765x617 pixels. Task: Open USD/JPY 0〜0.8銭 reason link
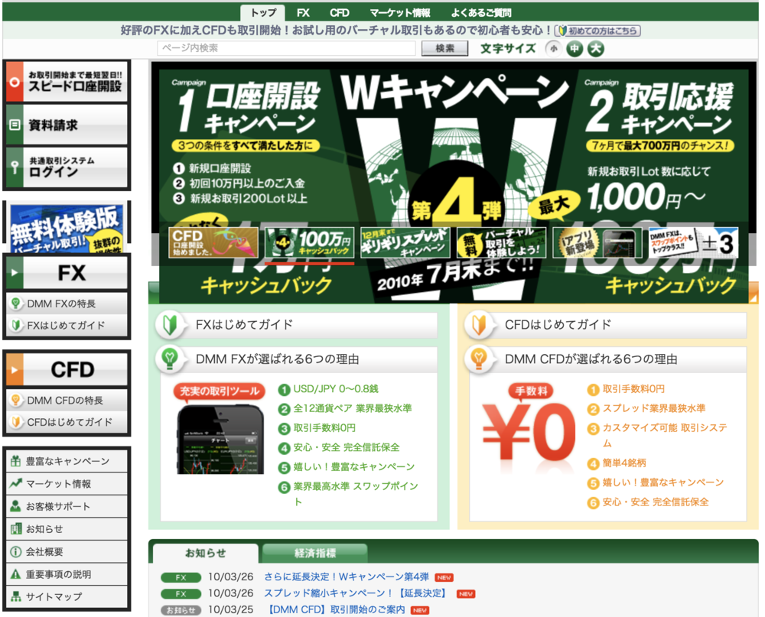coord(336,389)
